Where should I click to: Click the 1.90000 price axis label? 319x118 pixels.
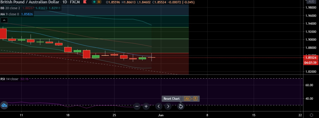(311, 40)
